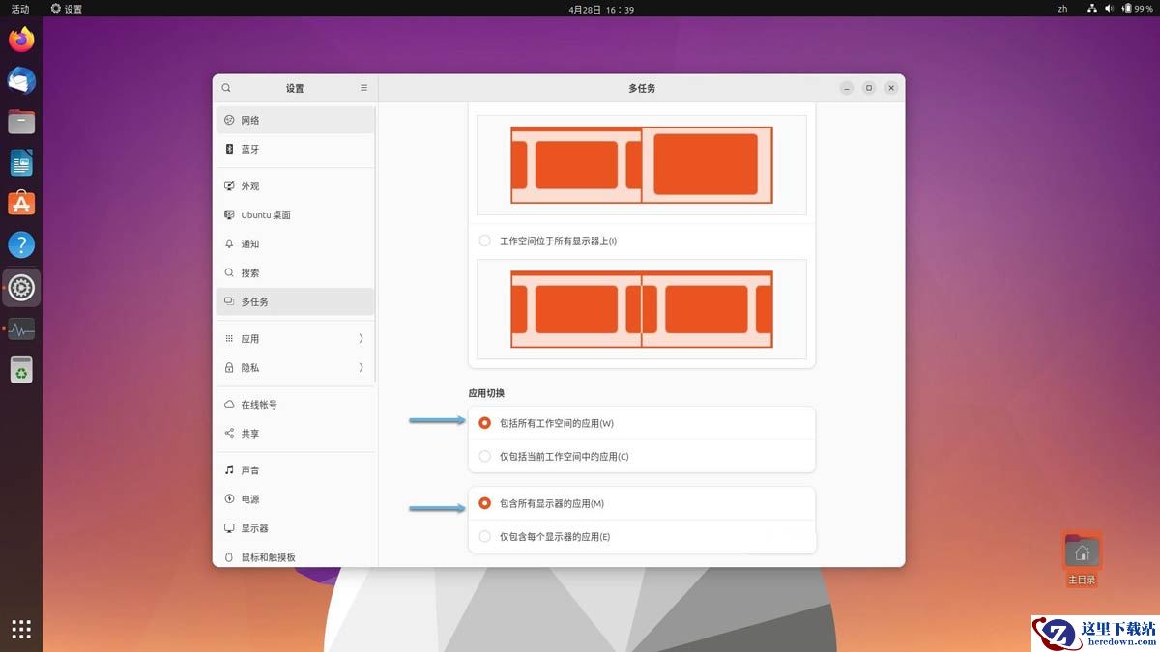
Task: Open LibreOffice Writer from the dock
Action: coord(21,163)
